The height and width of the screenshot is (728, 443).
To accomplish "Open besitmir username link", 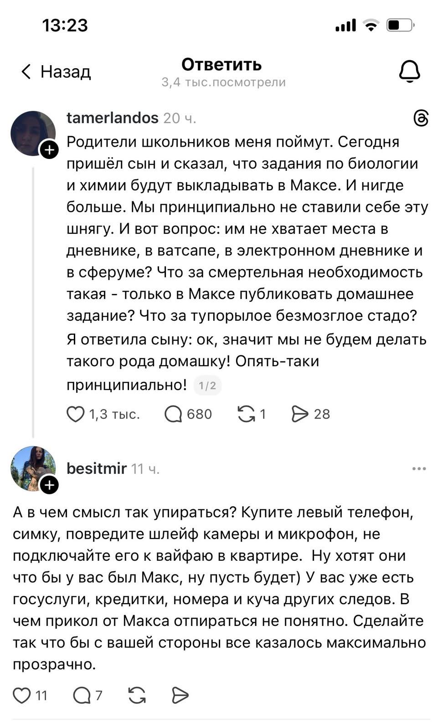I will click(97, 468).
